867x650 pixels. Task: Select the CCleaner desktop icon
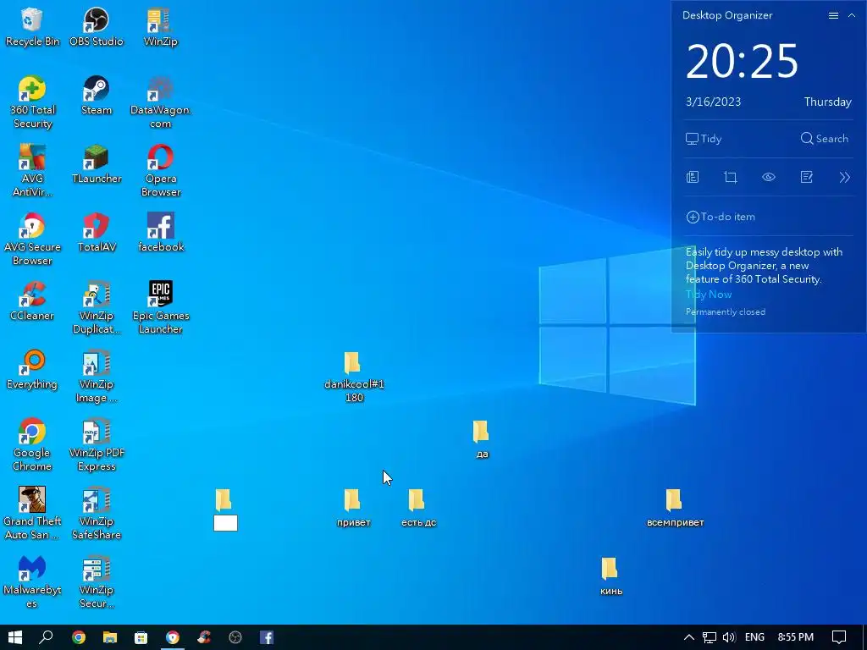(32, 301)
